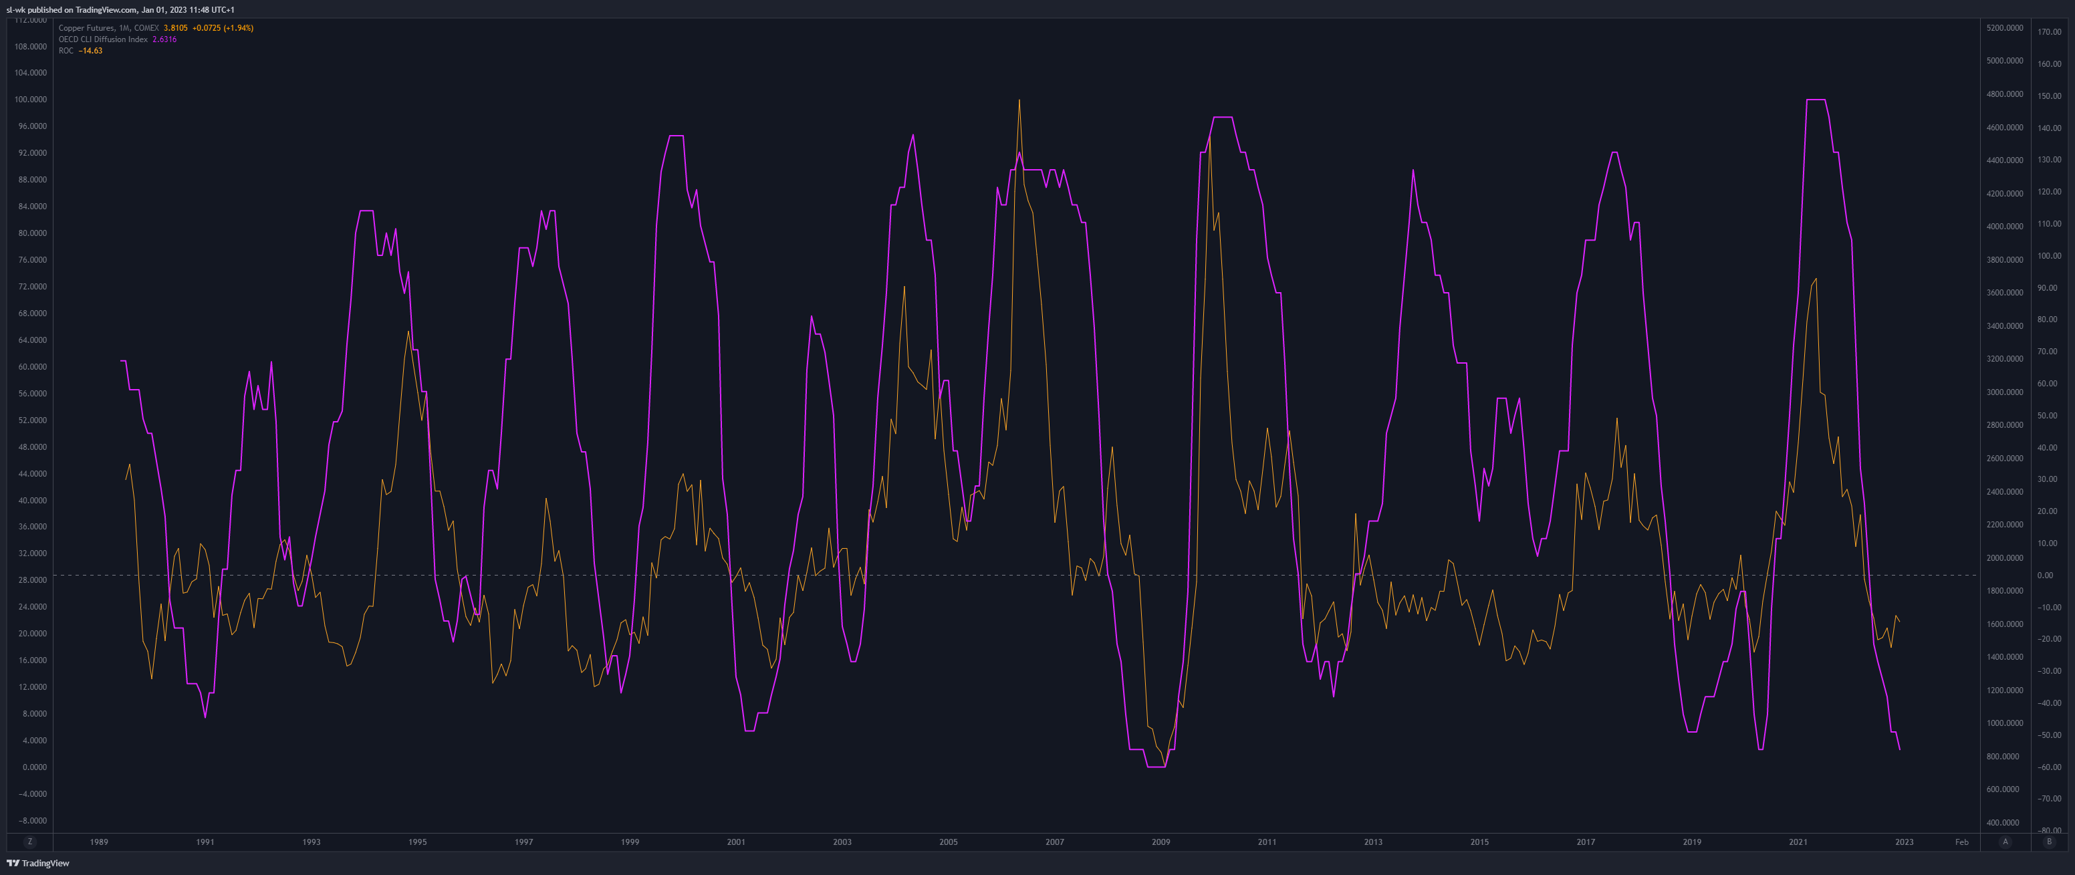
Task: Click 170.00 on the far-right ROC scale
Action: click(2049, 32)
